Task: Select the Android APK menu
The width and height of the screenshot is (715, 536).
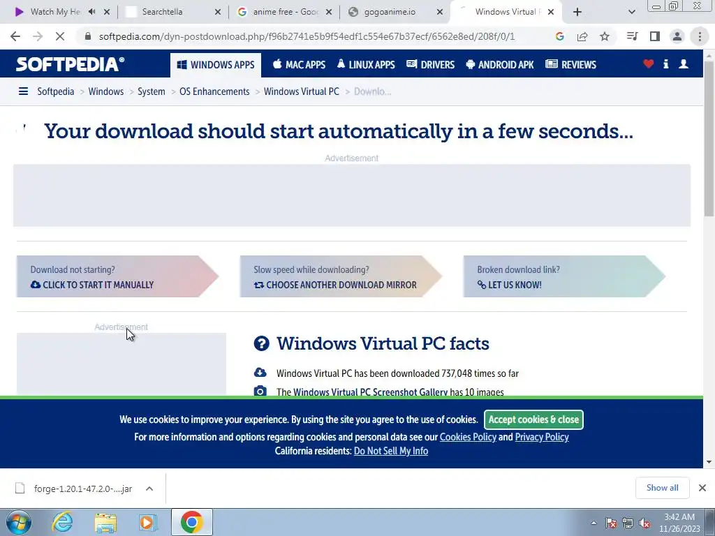Action: pyautogui.click(x=500, y=65)
